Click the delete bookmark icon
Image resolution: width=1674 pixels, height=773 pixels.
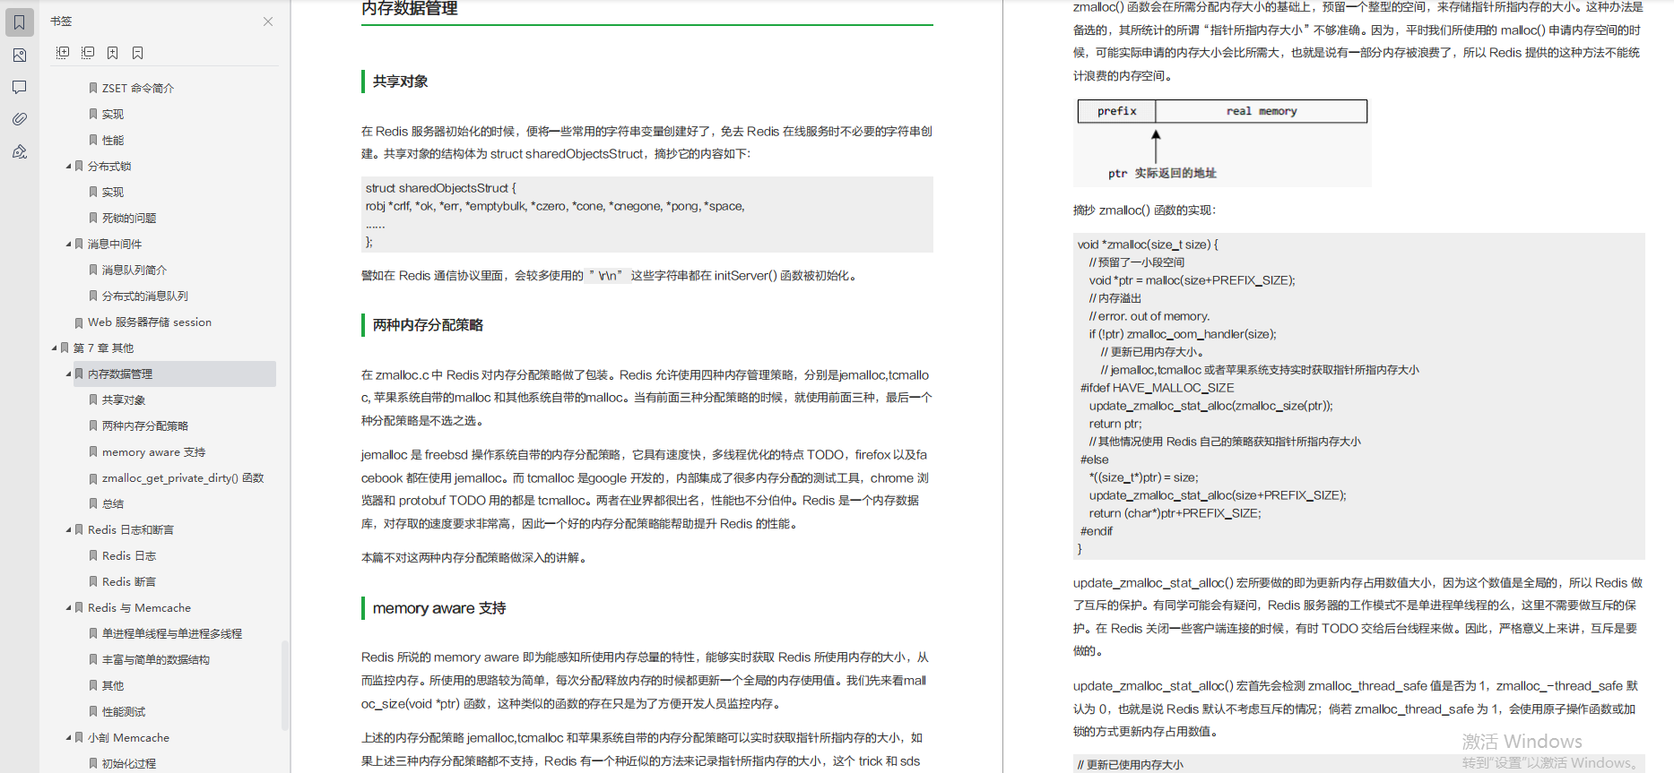tap(138, 53)
